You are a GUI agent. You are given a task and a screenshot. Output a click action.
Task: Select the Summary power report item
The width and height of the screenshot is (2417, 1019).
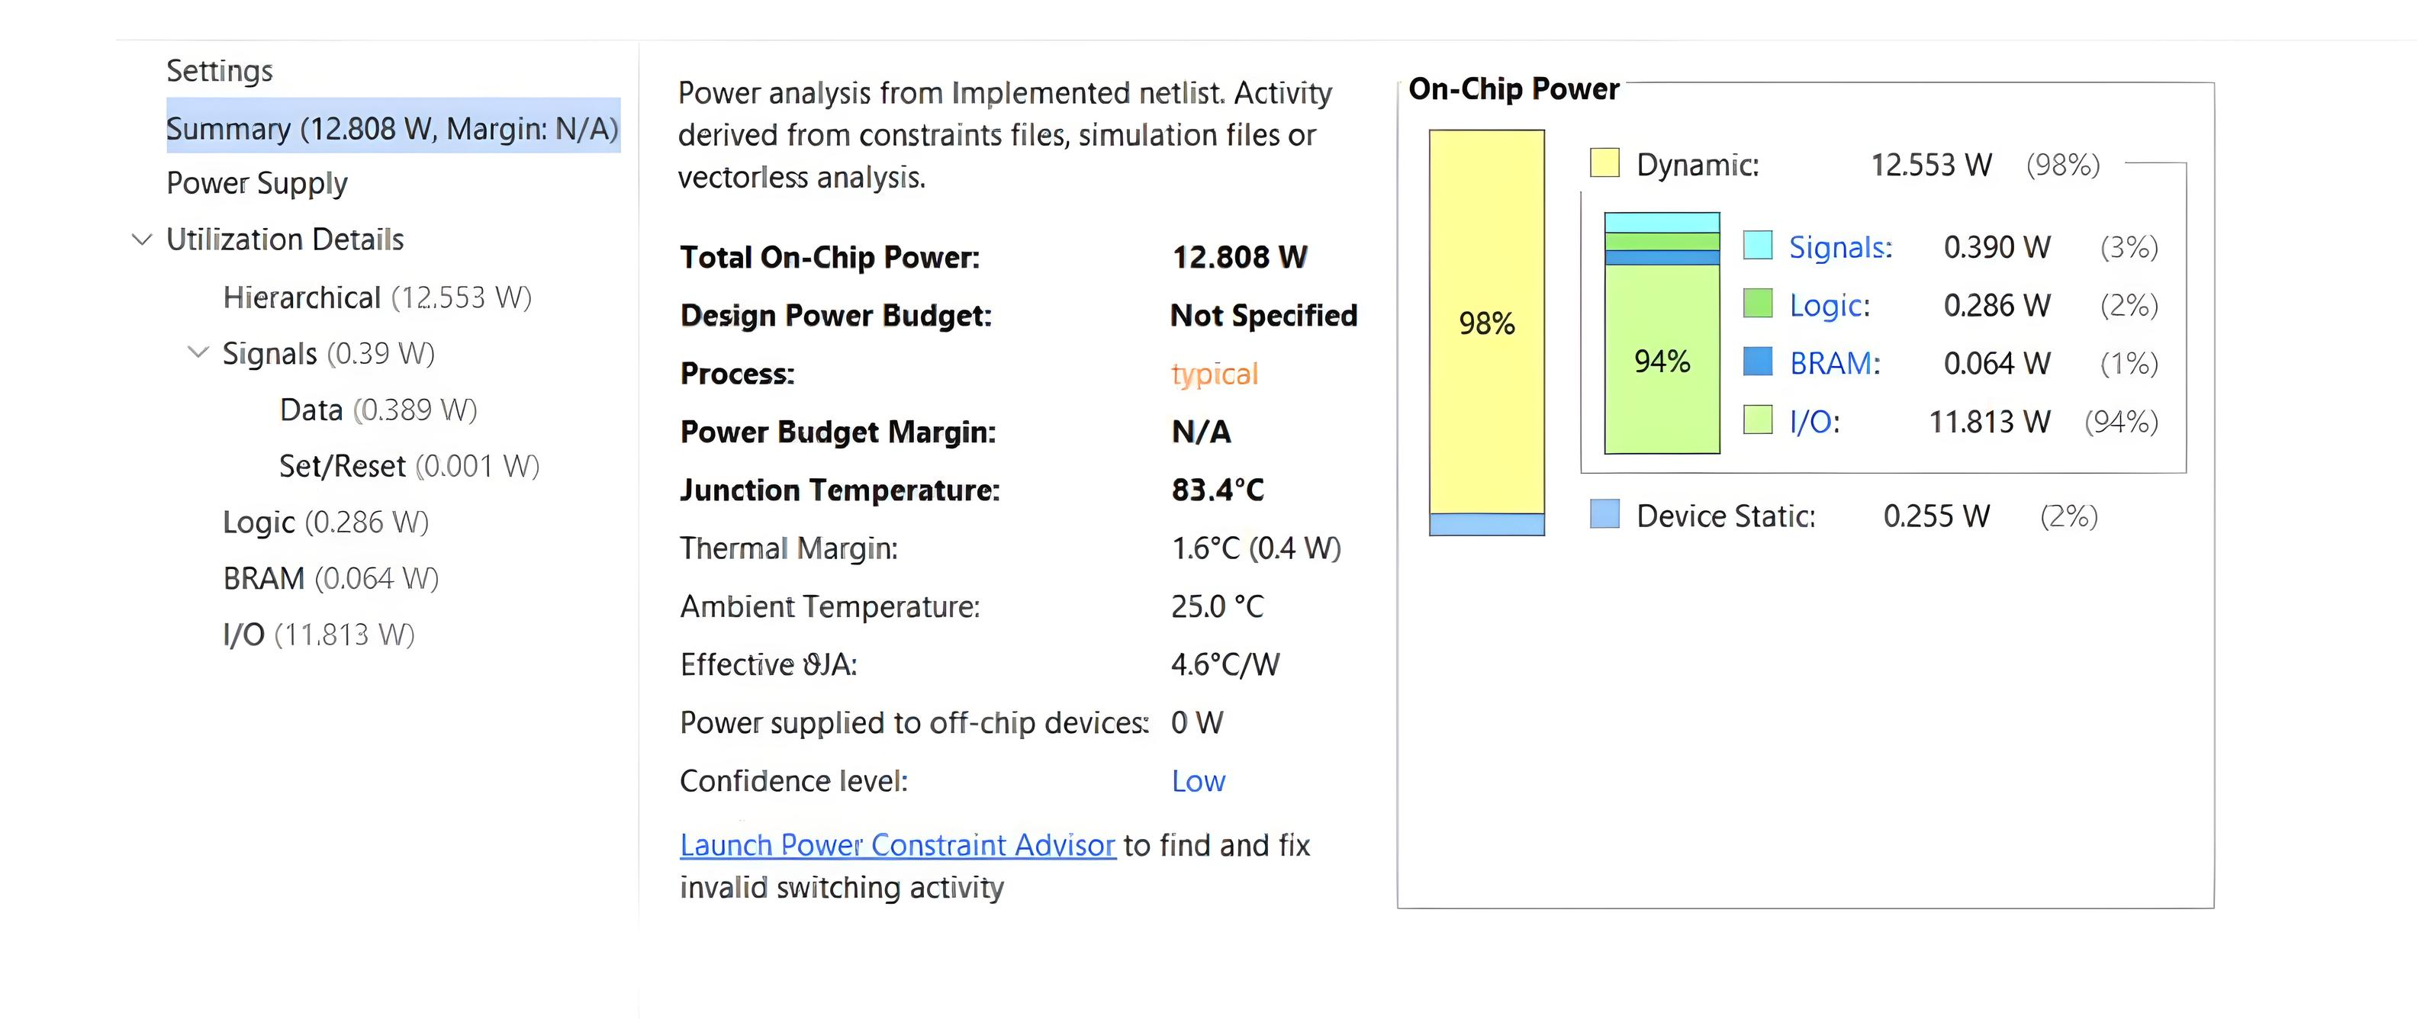[392, 127]
